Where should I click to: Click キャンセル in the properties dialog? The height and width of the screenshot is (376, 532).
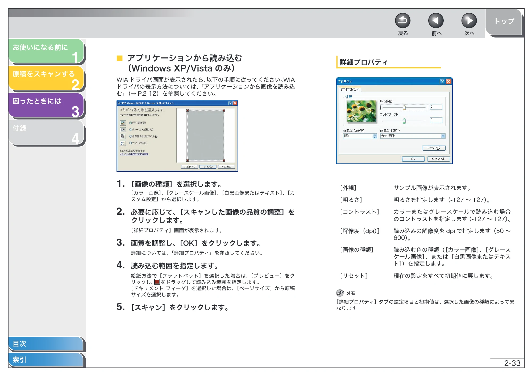coord(438,159)
